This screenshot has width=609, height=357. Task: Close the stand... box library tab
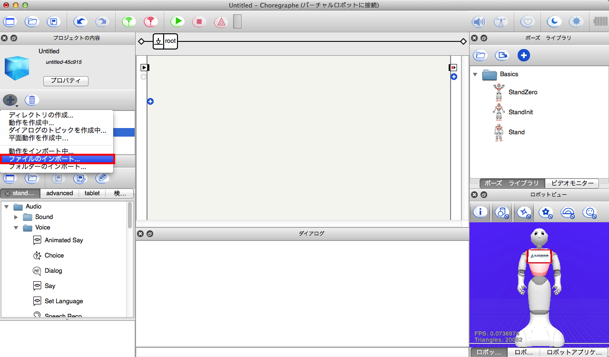pos(8,193)
